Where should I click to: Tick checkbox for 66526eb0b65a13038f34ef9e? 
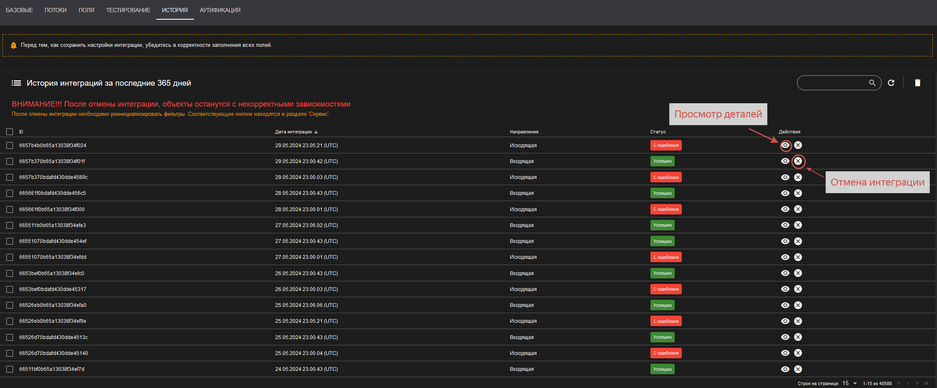click(x=10, y=321)
